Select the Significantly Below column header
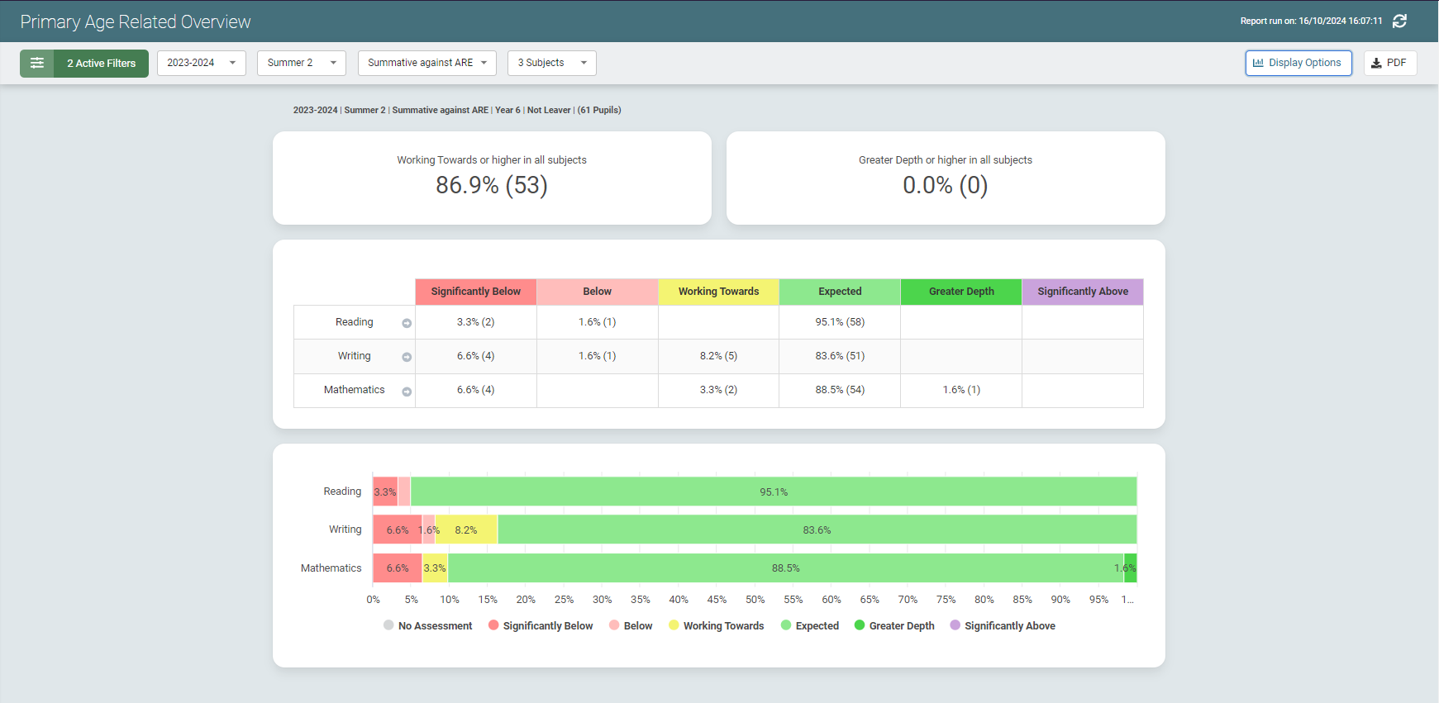 point(476,292)
